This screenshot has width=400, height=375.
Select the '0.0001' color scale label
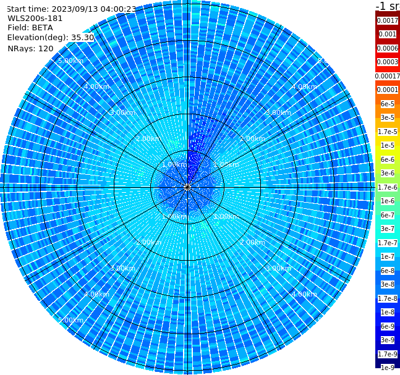(x=388, y=90)
